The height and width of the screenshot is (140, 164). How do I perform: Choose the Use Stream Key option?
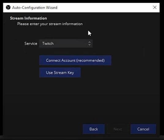click(60, 73)
